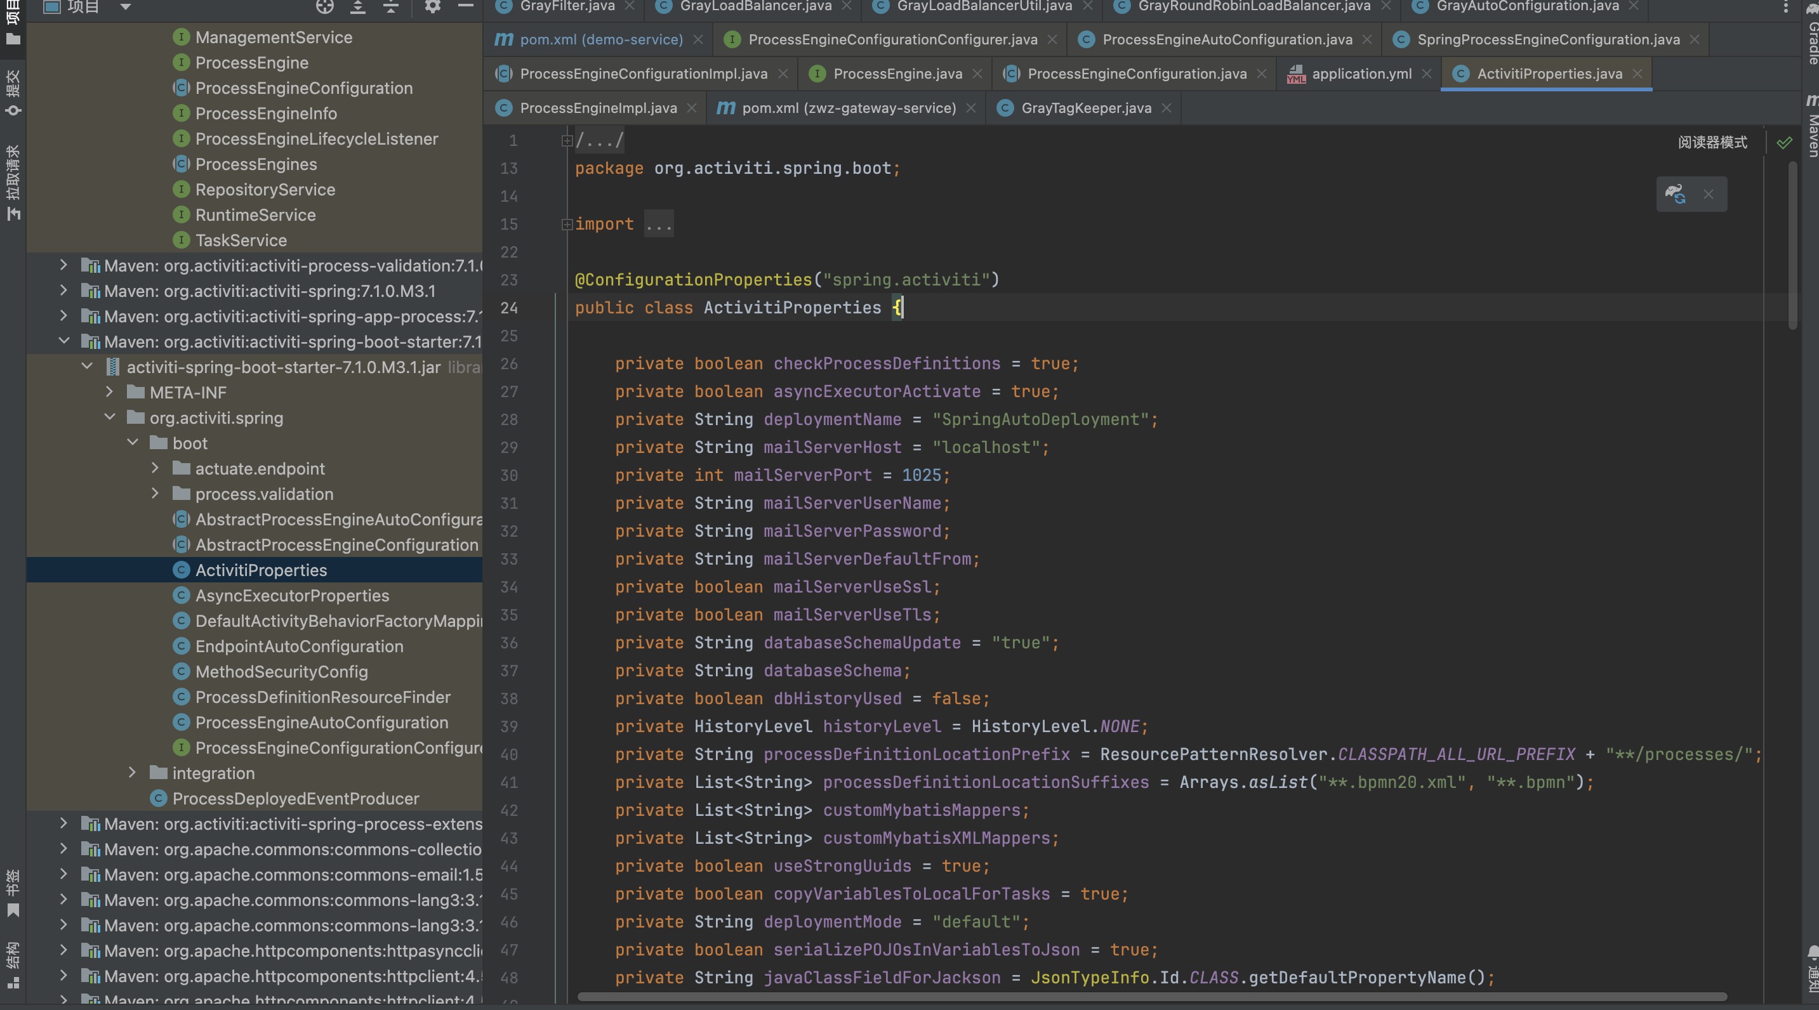Screen dimensions: 1819x1010
Task: Open the project panel settings gear
Action: (432, 7)
